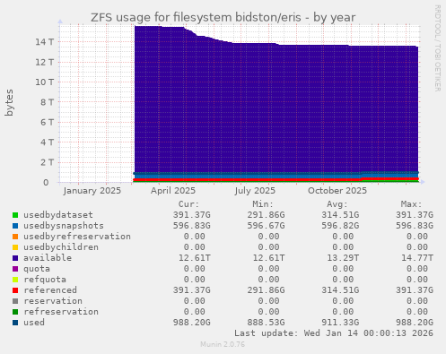Screen dimensions: 446x354
Task: Click the Avg: column header
Action: (337, 204)
